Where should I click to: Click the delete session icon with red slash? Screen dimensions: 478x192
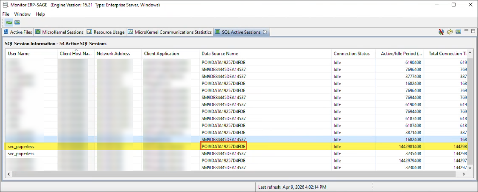coord(441,32)
